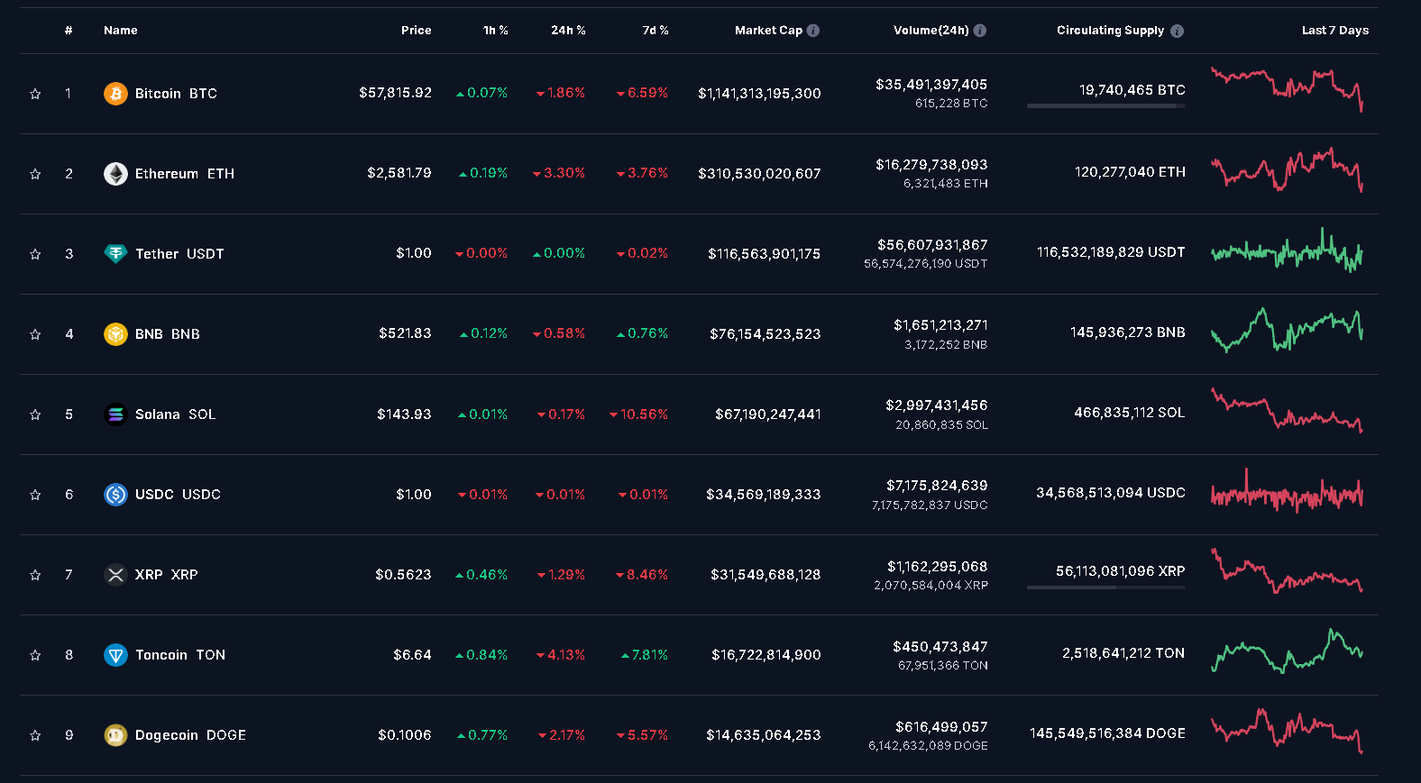Open the Toncoin TON coin page
The height and width of the screenshot is (783, 1421).
[180, 655]
